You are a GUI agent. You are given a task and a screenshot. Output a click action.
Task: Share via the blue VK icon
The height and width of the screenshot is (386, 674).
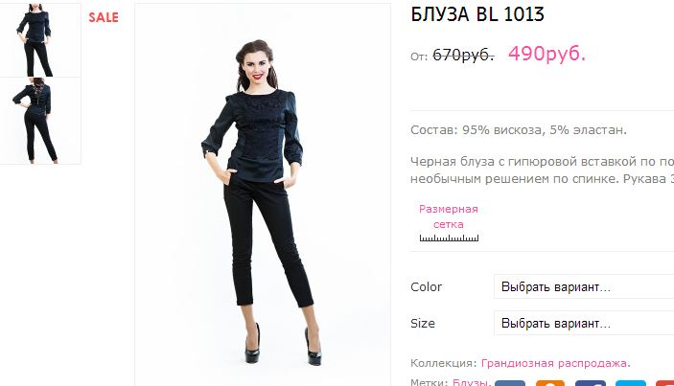510,383
